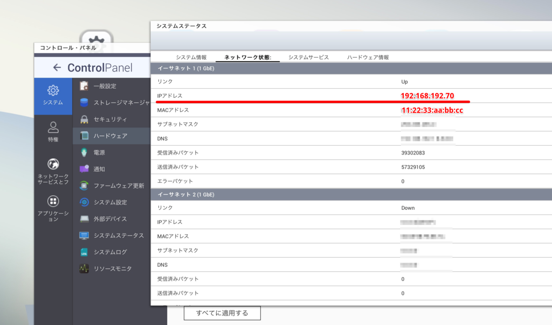The image size is (552, 325).
Task: Open システム設定 menu entry
Action: coord(111,202)
